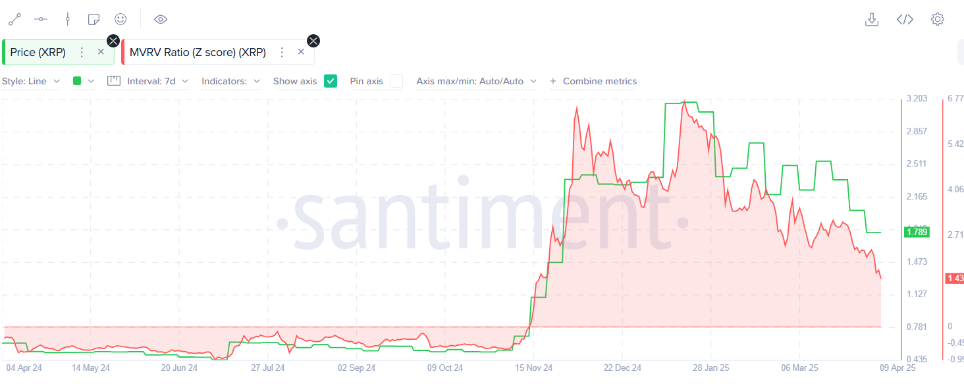Toggle the eye visibility icon
The height and width of the screenshot is (384, 964).
(160, 19)
